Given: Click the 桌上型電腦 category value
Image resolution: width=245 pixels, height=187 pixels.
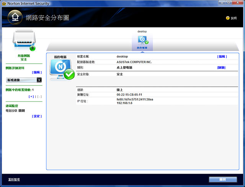Looking at the screenshot, I should tap(124, 67).
